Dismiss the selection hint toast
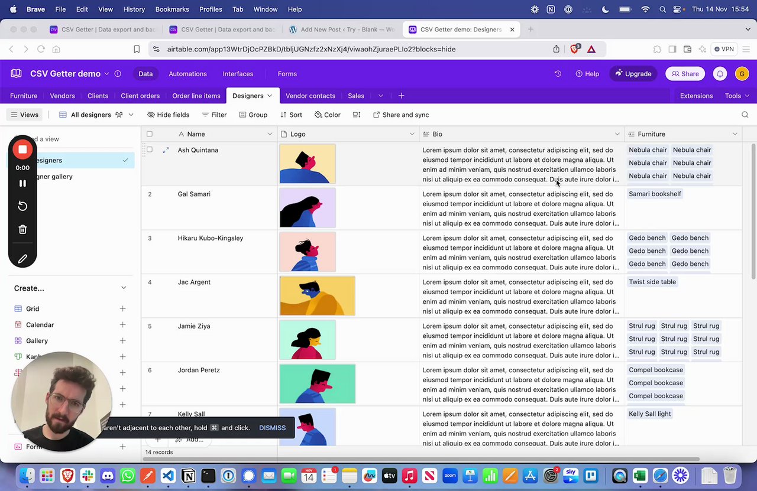This screenshot has width=757, height=491. [272, 428]
